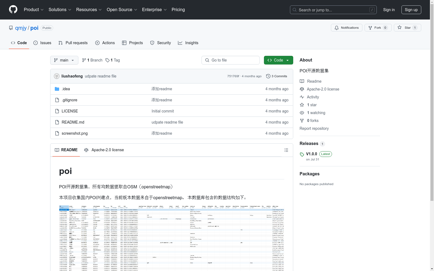Screen dimensions: 434x271
Task: Switch to the Projects tab
Action: click(132, 43)
